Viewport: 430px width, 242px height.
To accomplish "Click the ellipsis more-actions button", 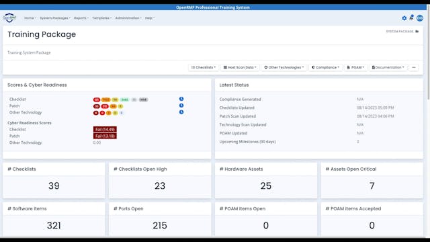I will 414,67.
